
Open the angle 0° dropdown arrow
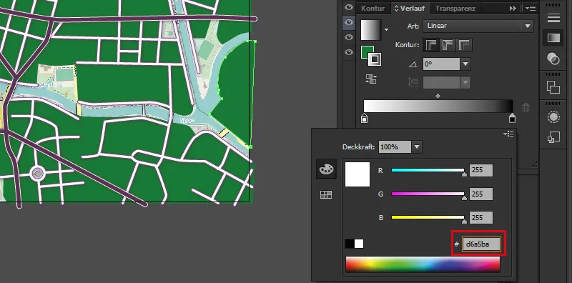coord(465,64)
